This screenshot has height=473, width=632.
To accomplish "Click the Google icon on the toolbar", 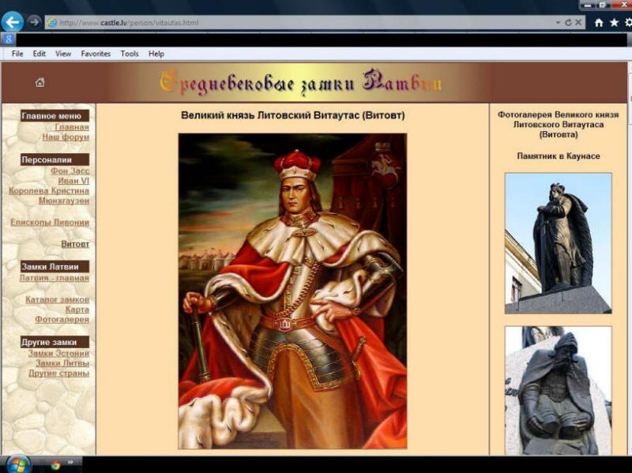I will [9, 39].
